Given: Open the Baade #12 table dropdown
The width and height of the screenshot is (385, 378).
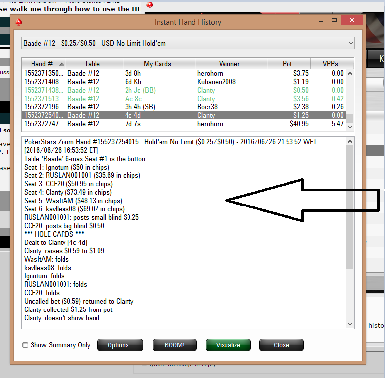Looking at the screenshot, I should (x=188, y=43).
